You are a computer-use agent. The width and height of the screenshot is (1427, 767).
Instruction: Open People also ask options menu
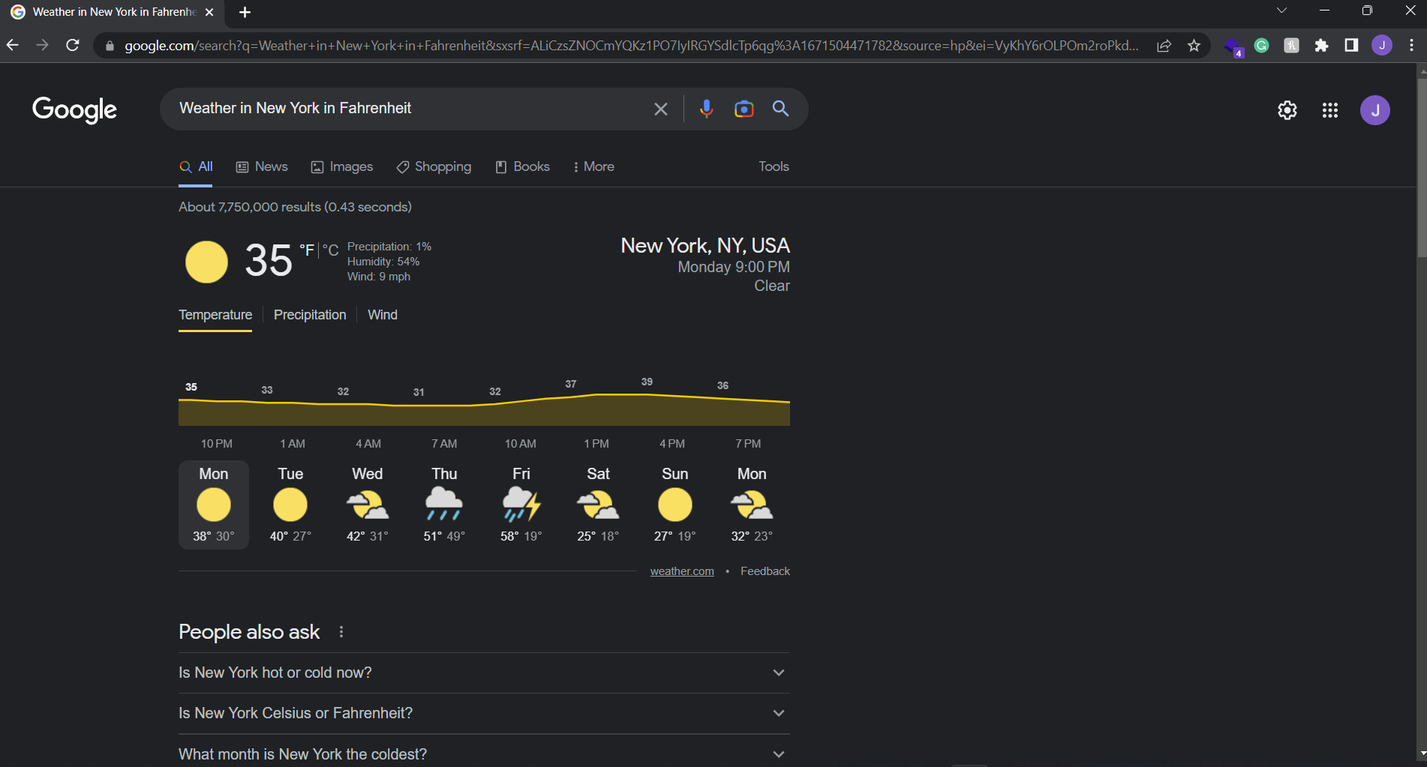click(x=341, y=632)
